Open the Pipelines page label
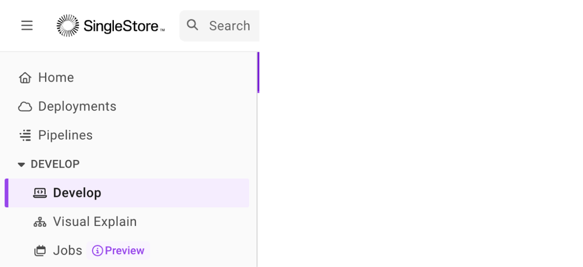Image resolution: width=583 pixels, height=267 pixels. (x=65, y=135)
